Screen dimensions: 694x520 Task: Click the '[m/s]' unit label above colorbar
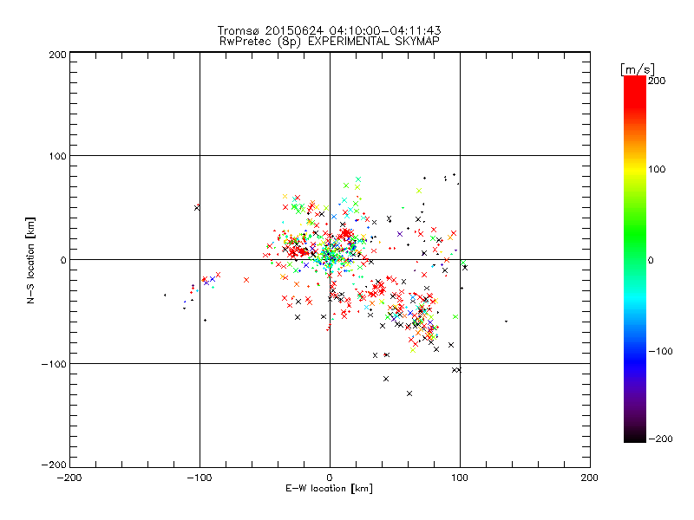click(x=637, y=69)
